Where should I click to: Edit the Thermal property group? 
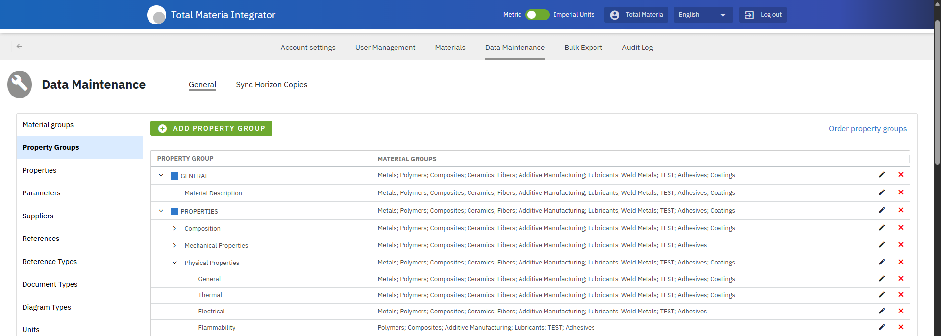882,295
